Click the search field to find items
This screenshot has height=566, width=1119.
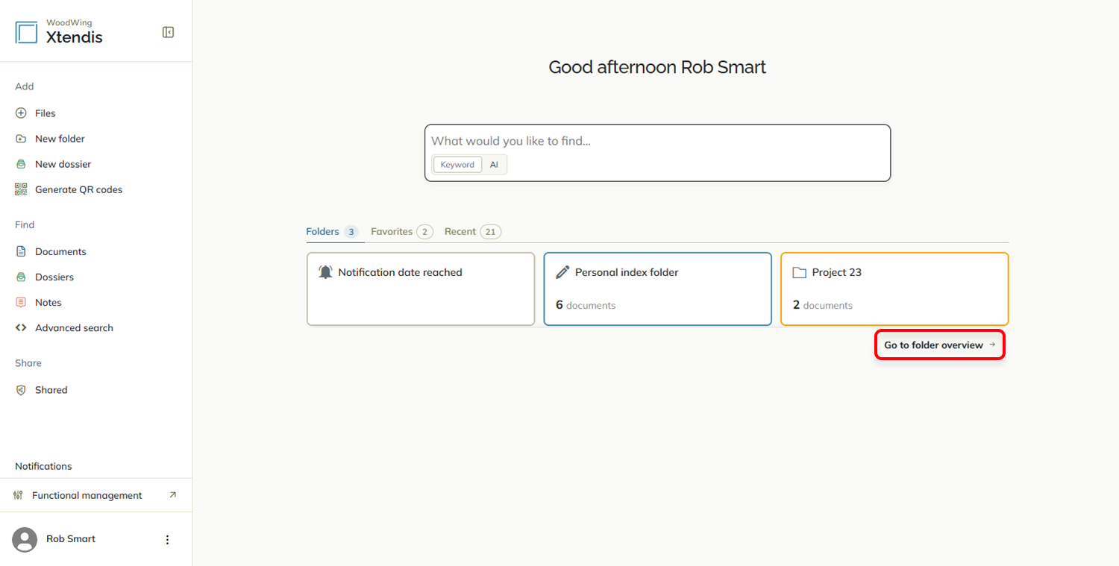[657, 141]
